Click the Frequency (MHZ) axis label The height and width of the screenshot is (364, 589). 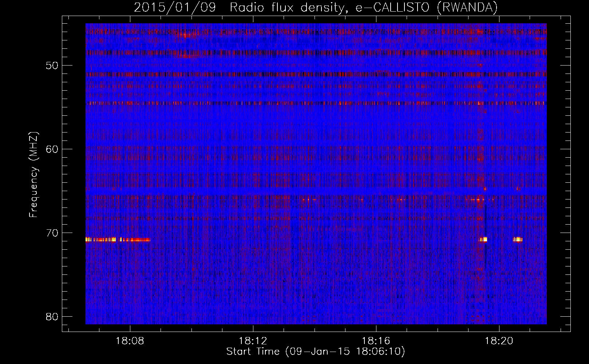[x=33, y=174]
